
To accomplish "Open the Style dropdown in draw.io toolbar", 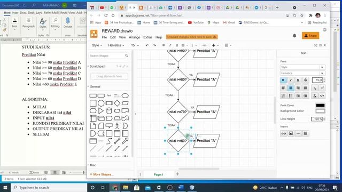I will coord(97,45).
